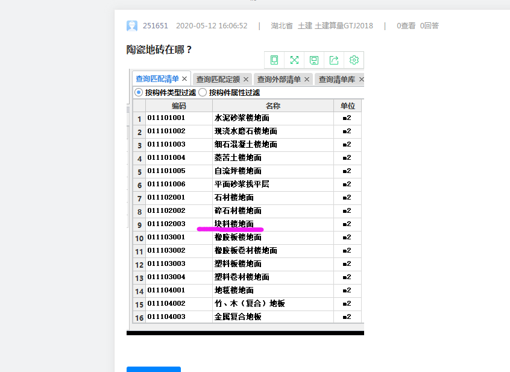Screen dimensions: 510x372
Task: Click the 土建 category tag
Action: click(305, 26)
